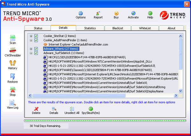
Task: Select Cookie_SiteStat (2 items) row
Action: tap(60, 36)
